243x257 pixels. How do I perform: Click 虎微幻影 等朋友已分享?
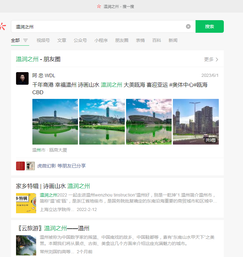pos(62,166)
